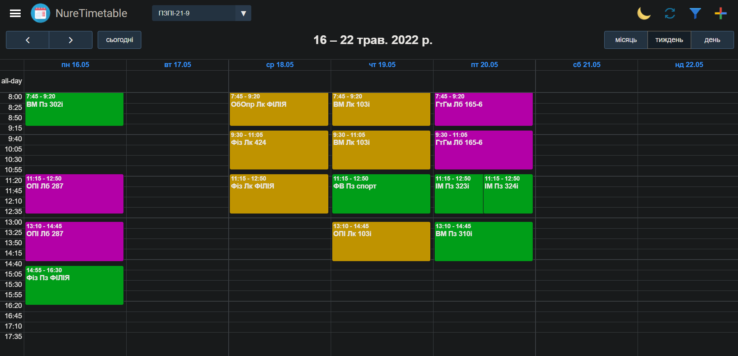
Task: Open Friday ІМ Пз 324і event
Action: [508, 194]
